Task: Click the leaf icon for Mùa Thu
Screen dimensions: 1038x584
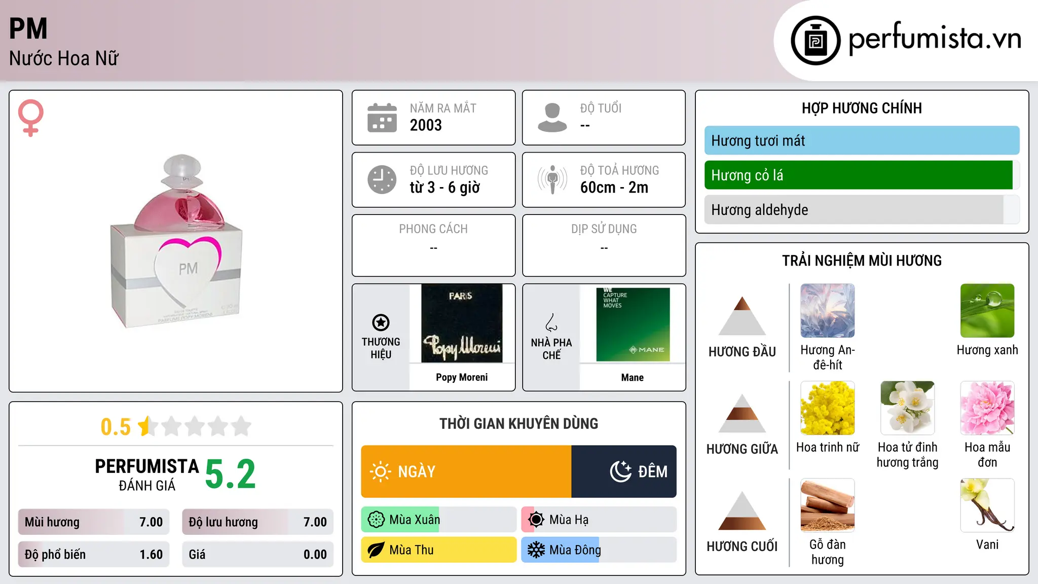Action: 376,550
